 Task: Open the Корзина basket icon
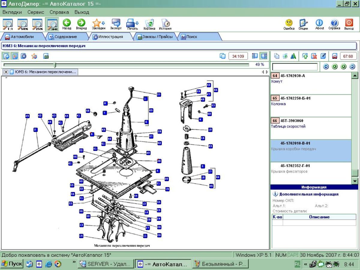point(149,23)
